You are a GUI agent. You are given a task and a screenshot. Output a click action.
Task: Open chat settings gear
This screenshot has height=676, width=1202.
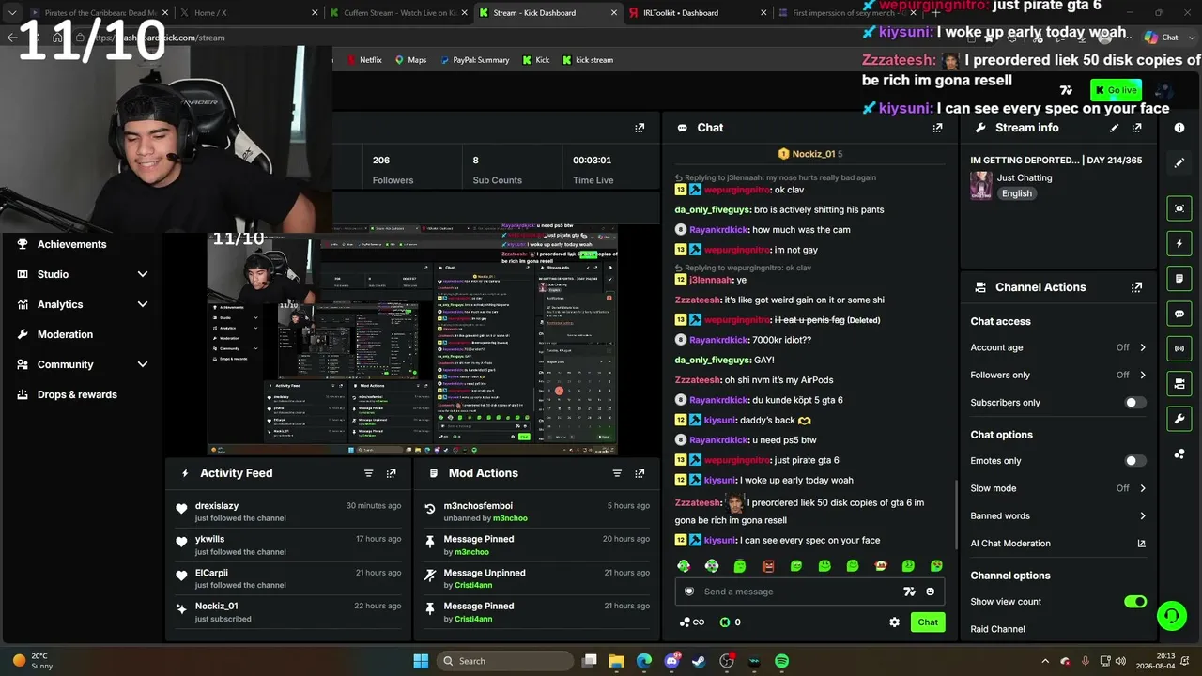[x=894, y=622]
